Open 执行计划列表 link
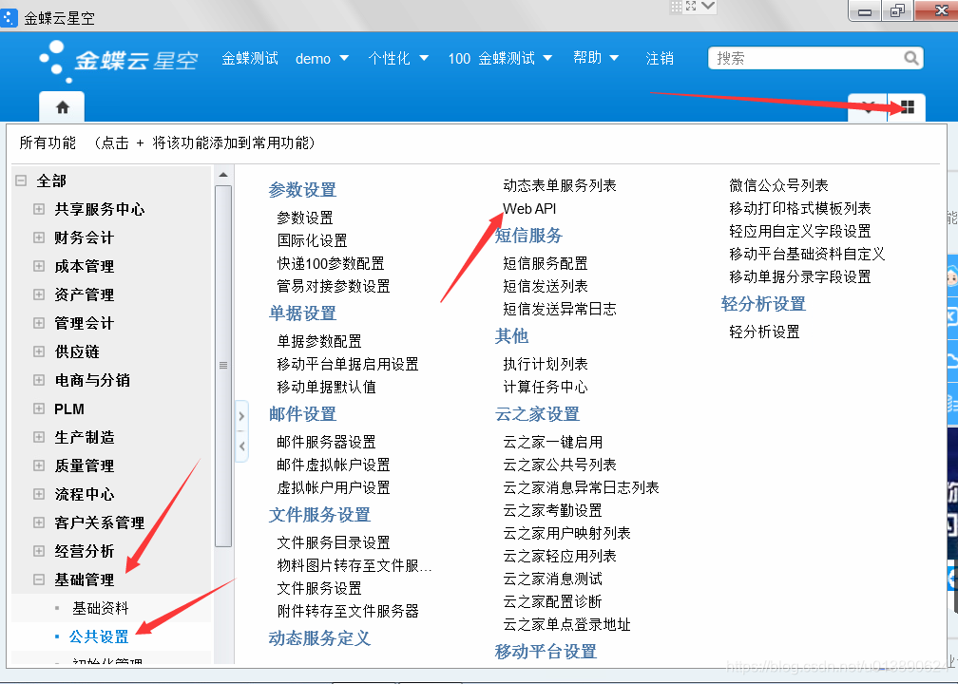 click(x=546, y=365)
